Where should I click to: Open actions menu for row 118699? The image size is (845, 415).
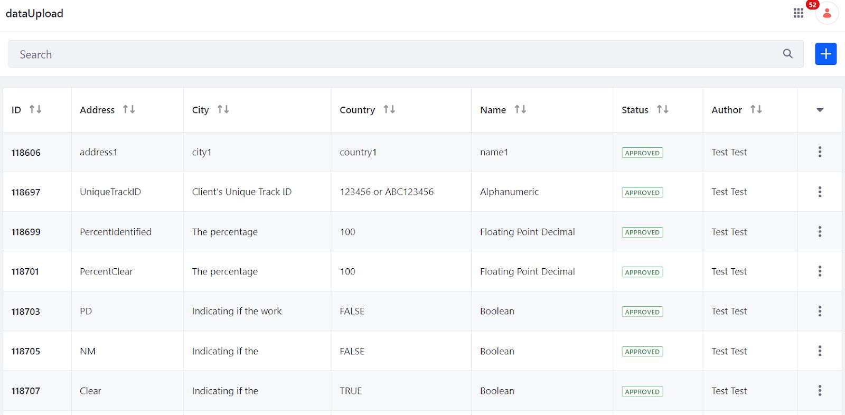pyautogui.click(x=820, y=231)
